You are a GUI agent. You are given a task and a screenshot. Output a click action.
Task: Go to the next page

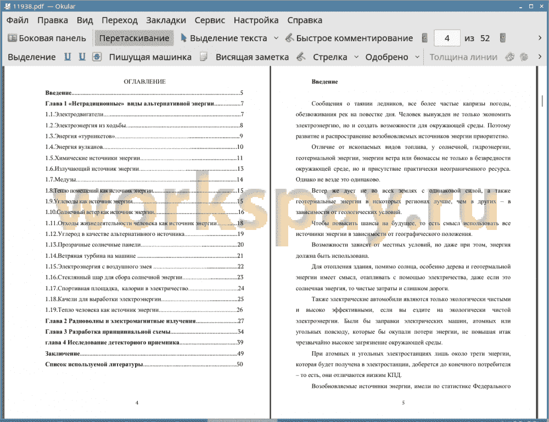503,38
